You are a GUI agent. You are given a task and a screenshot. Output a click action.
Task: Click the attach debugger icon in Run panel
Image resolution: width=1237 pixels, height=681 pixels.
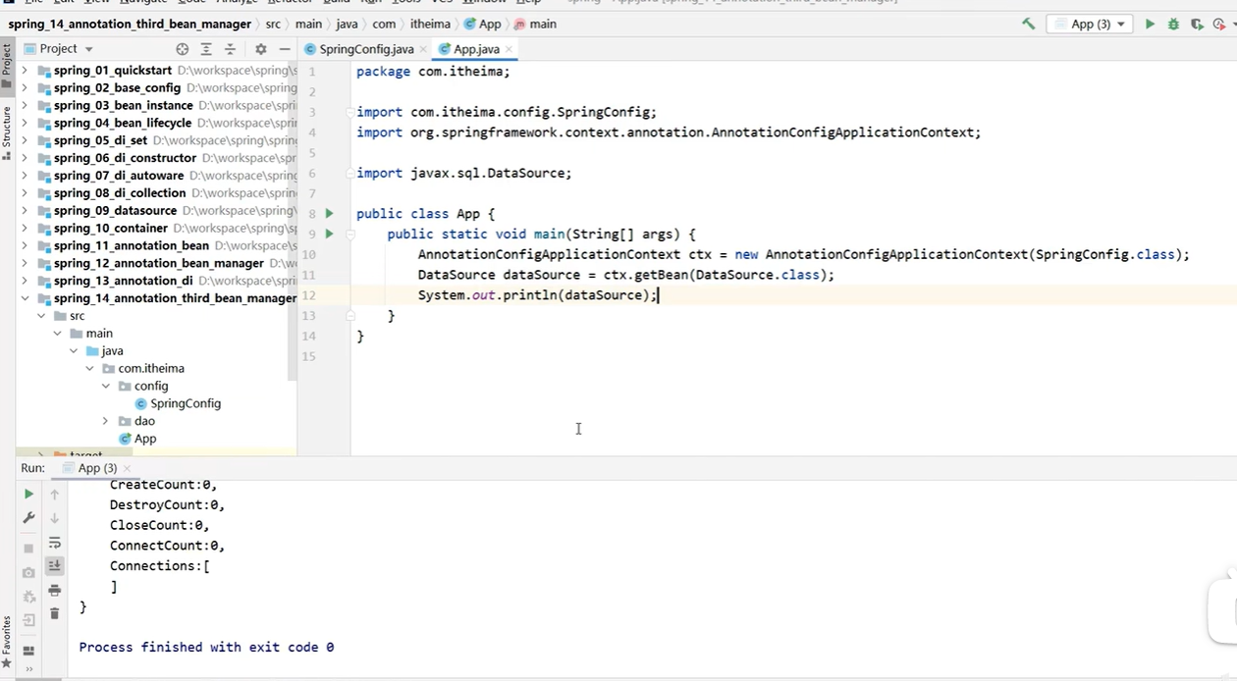point(28,596)
